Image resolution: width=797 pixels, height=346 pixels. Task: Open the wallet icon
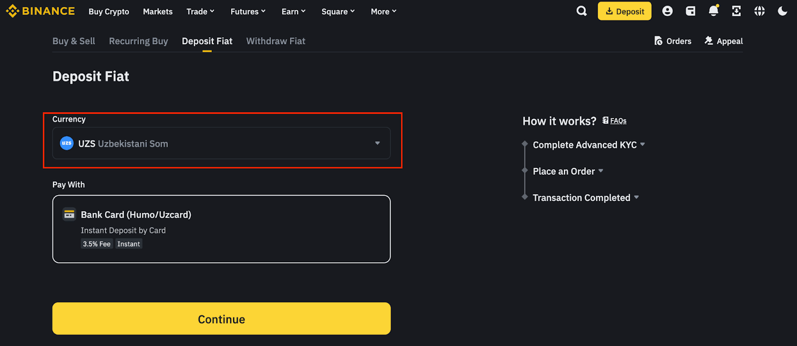coord(690,11)
